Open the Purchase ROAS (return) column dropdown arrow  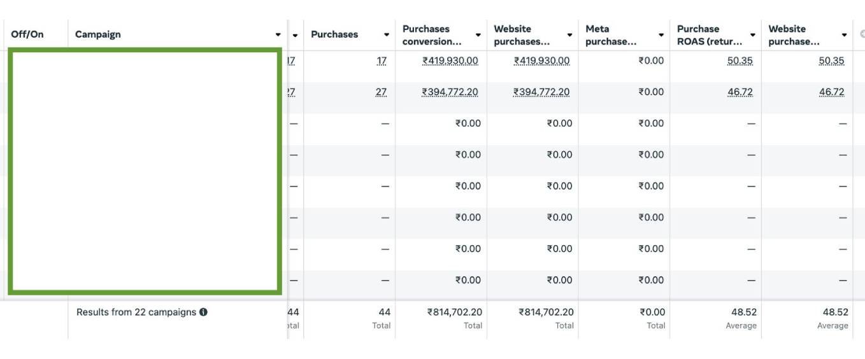click(752, 35)
